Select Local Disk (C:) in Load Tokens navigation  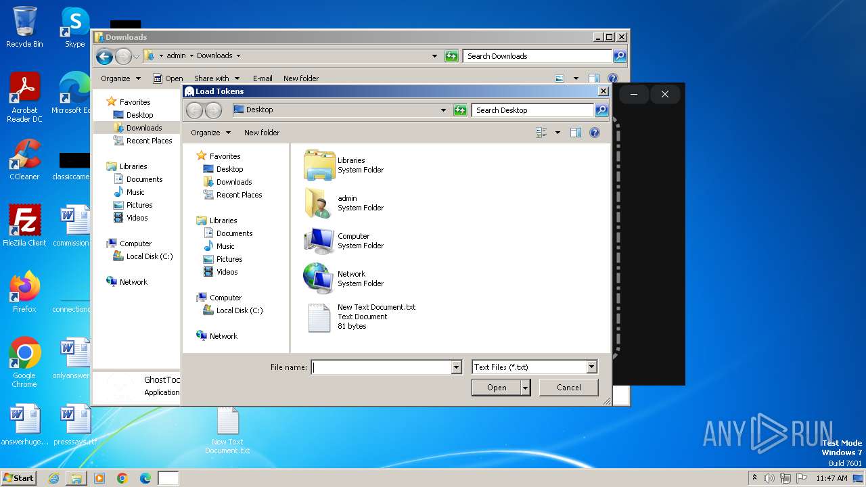point(239,310)
